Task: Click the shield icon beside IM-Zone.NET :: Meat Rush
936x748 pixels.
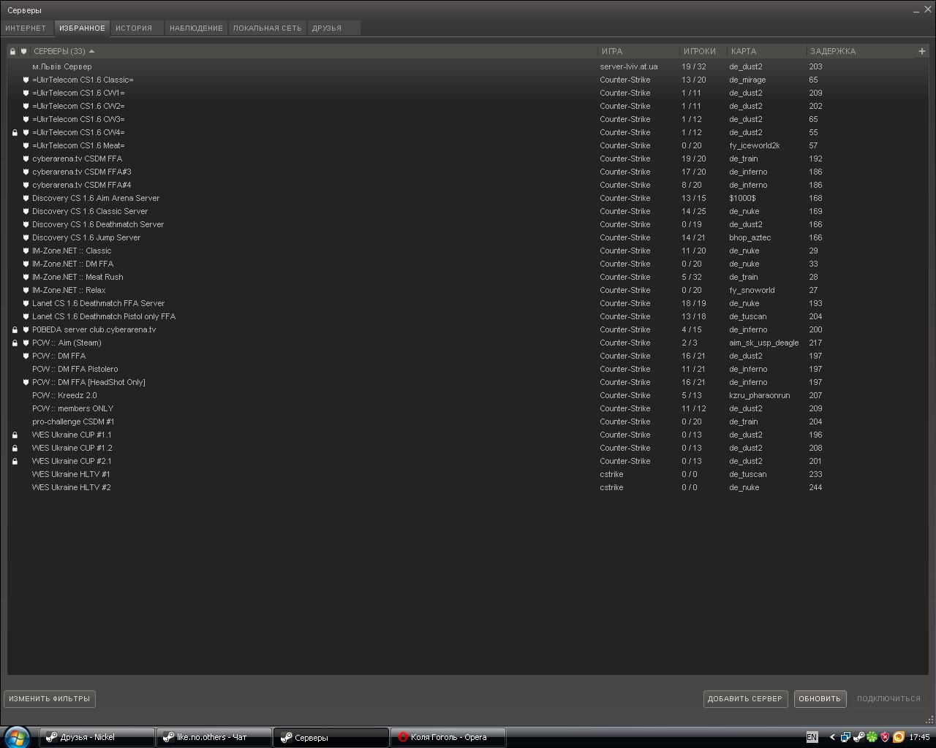Action: (26, 277)
